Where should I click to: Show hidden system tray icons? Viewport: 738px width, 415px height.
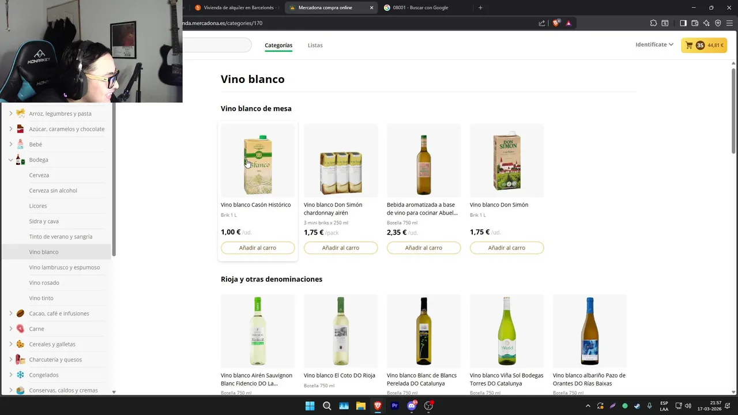(588, 406)
